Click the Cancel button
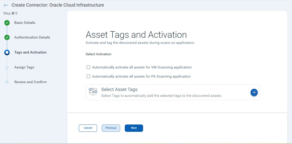 tap(88, 128)
